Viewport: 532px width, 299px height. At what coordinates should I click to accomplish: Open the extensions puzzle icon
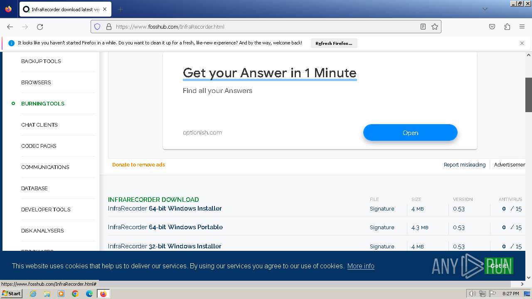(x=507, y=27)
